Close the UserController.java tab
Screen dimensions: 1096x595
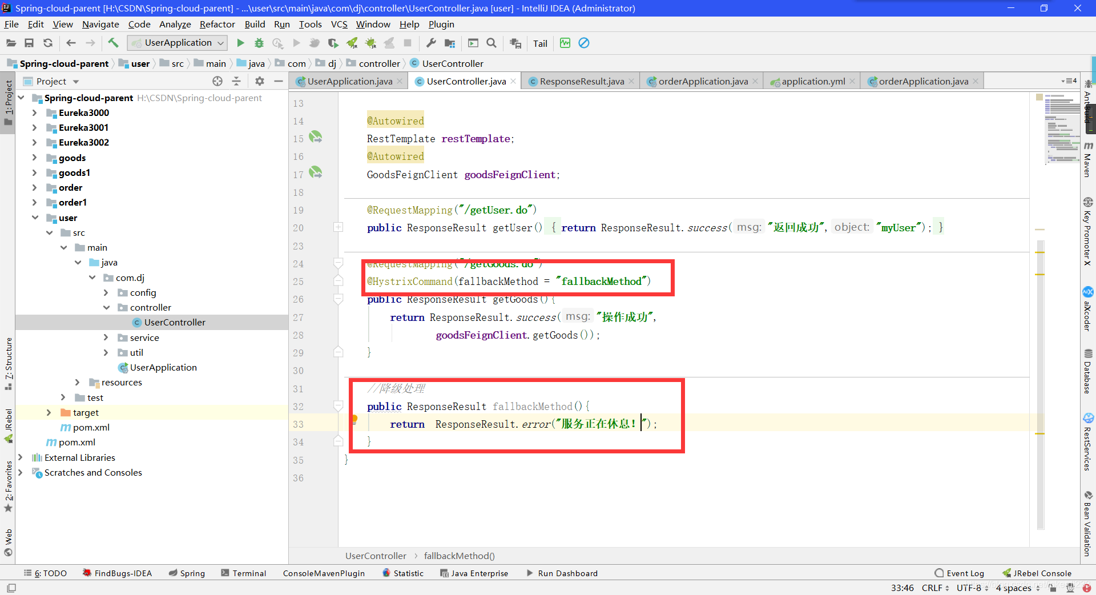click(x=513, y=81)
